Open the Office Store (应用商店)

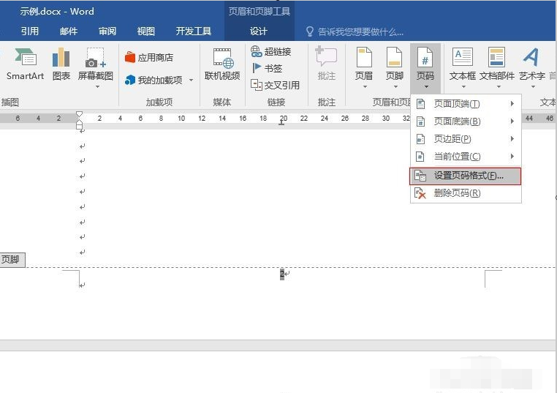[x=149, y=57]
